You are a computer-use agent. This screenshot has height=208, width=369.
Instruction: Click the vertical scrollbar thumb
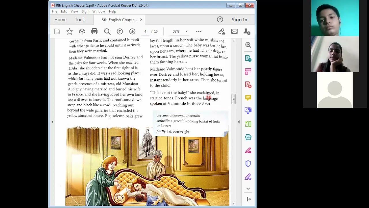click(x=234, y=99)
